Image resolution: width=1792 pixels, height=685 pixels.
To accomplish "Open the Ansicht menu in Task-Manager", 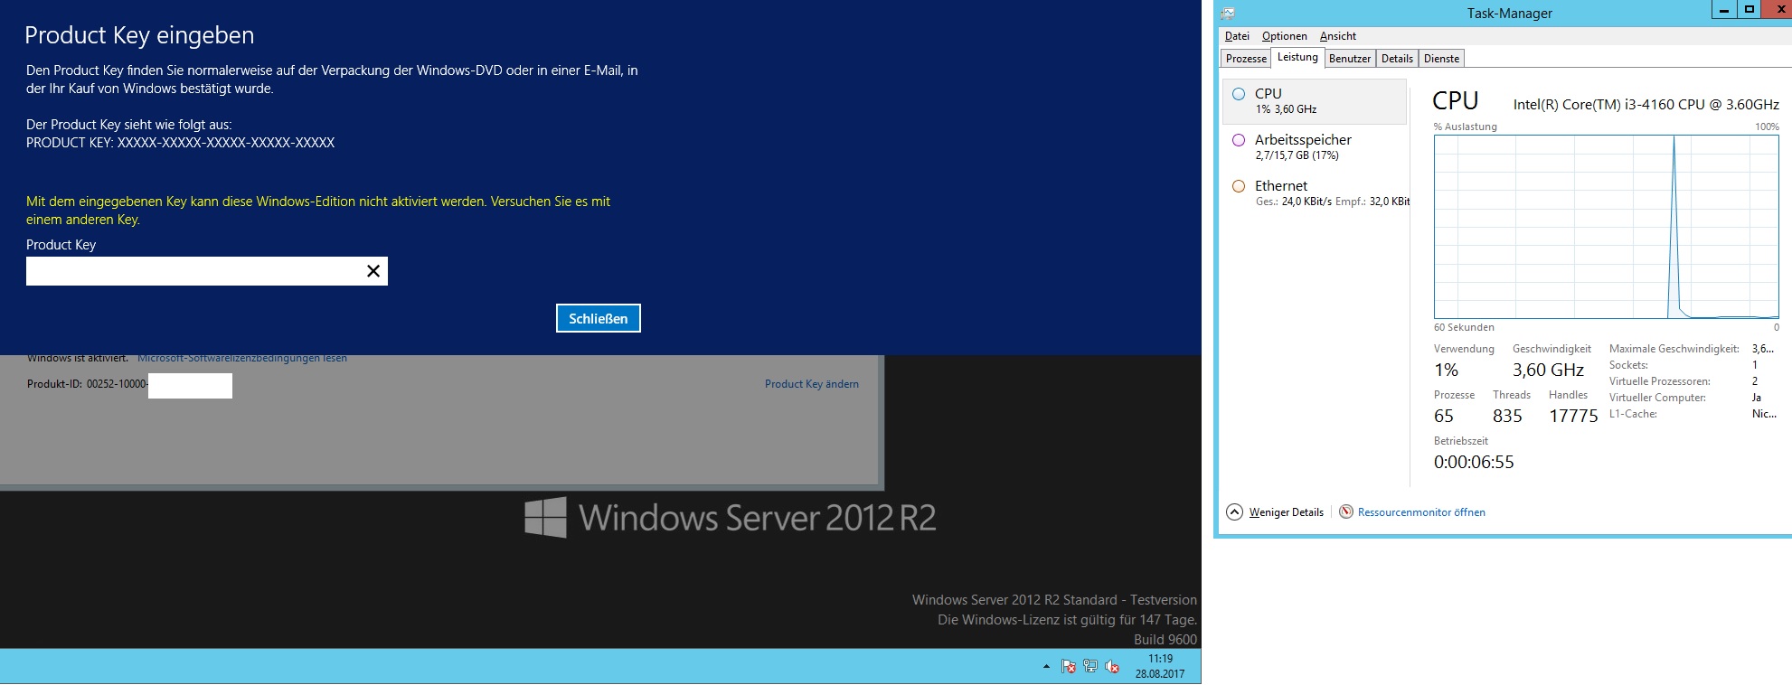I will tap(1337, 36).
